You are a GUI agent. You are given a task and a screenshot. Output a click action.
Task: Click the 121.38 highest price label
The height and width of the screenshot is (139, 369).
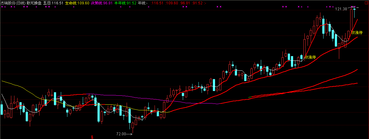(x=341, y=9)
